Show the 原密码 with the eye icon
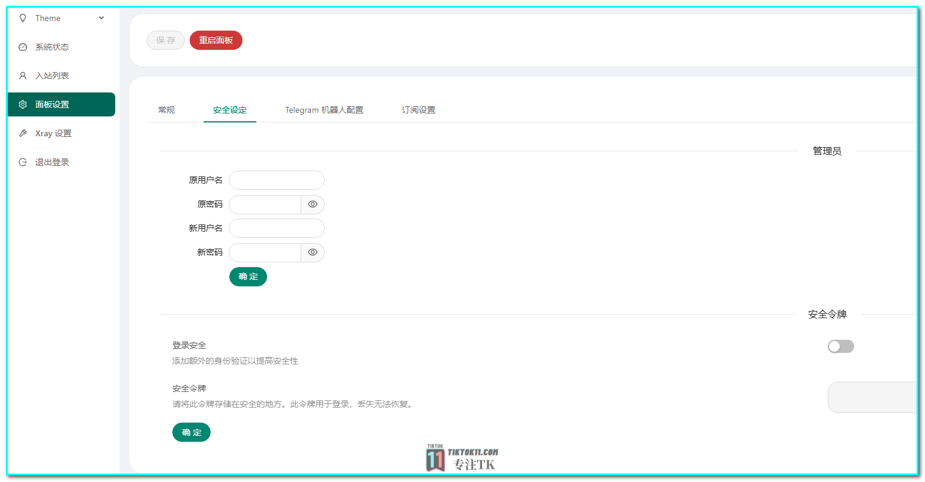Image resolution: width=925 pixels, height=482 pixels. point(313,205)
